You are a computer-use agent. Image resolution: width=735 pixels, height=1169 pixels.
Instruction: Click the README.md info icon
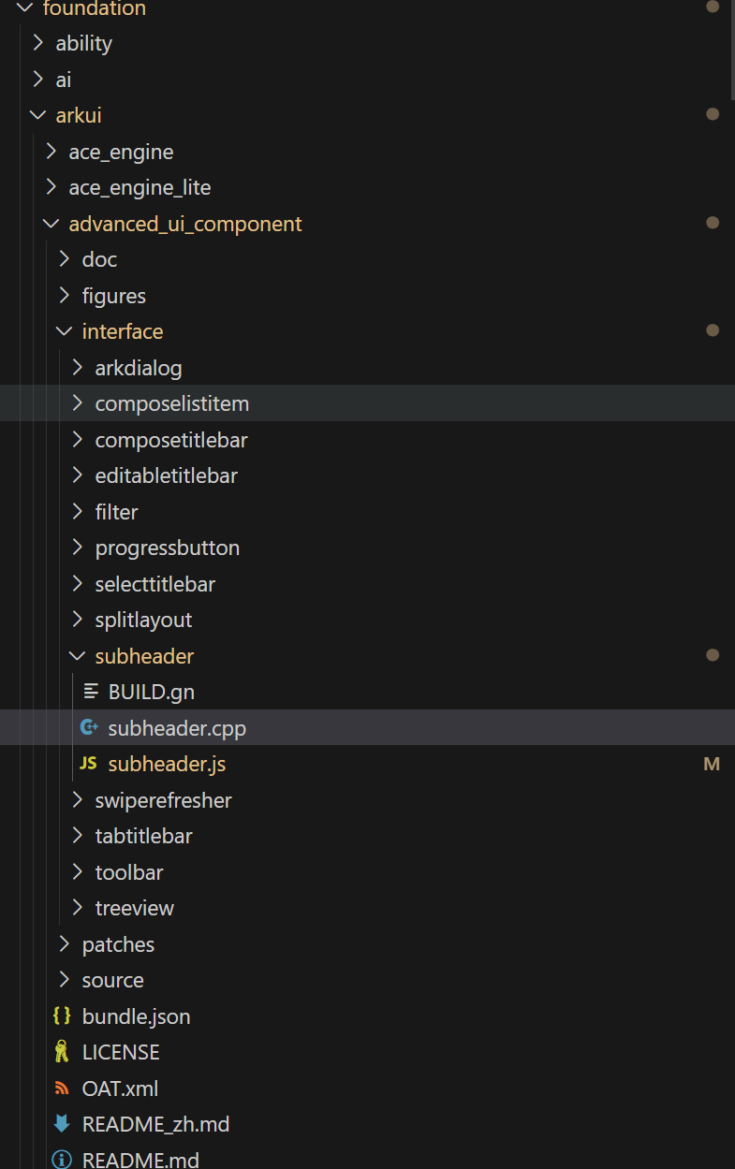(63, 1160)
